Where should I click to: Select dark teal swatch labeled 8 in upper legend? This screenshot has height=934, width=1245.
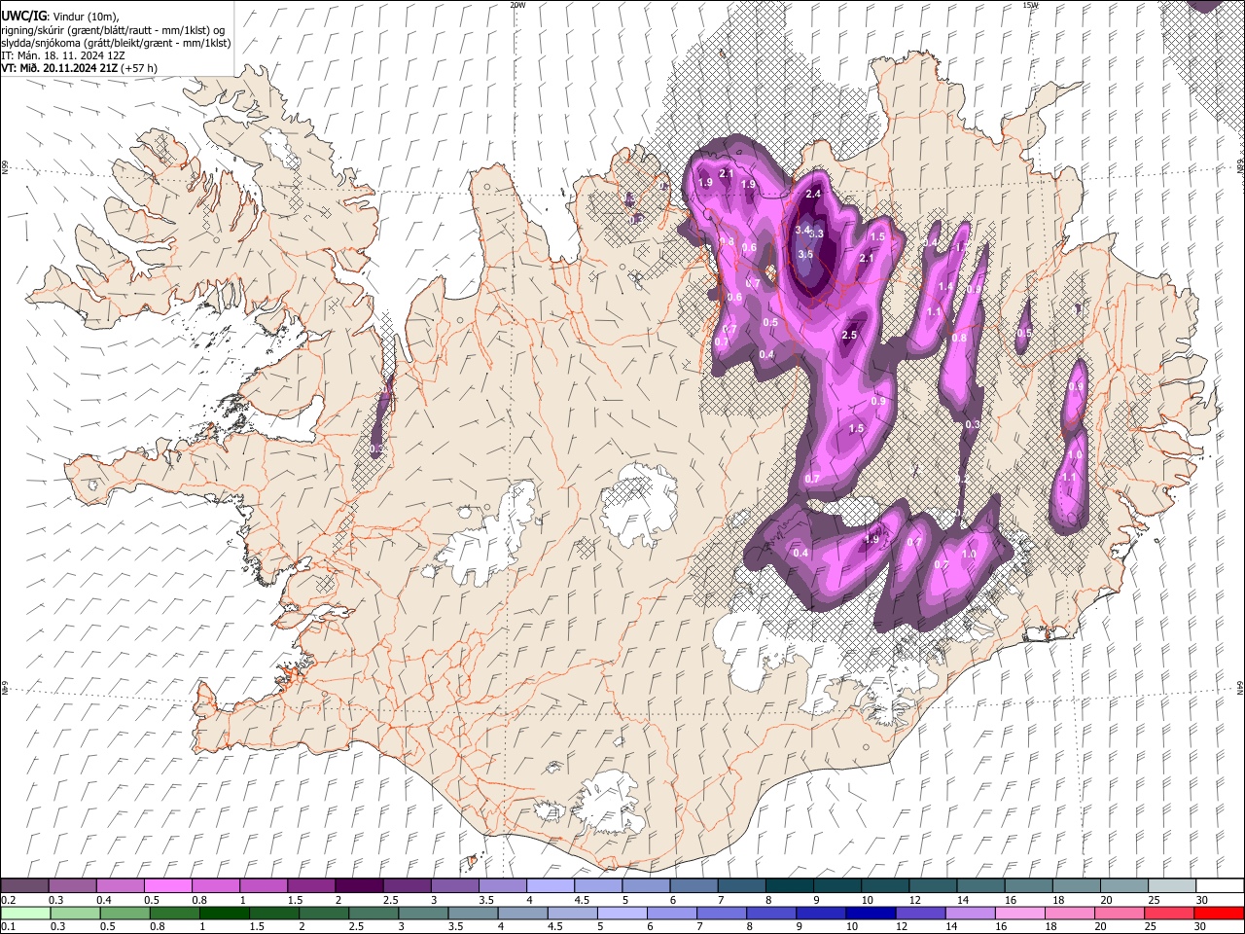click(789, 886)
